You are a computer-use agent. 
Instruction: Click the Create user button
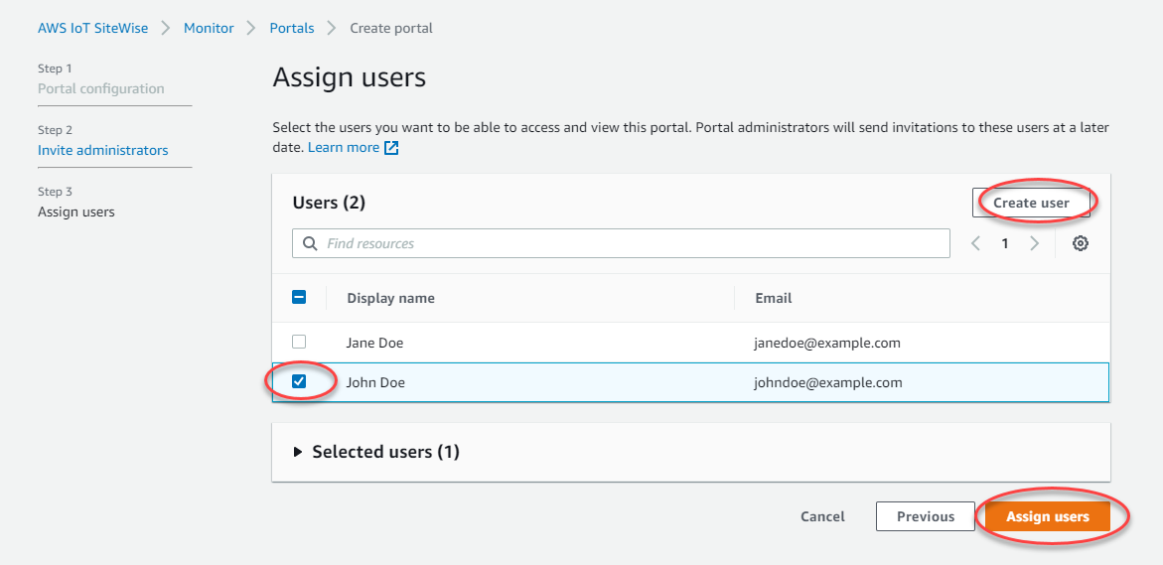pos(1031,203)
